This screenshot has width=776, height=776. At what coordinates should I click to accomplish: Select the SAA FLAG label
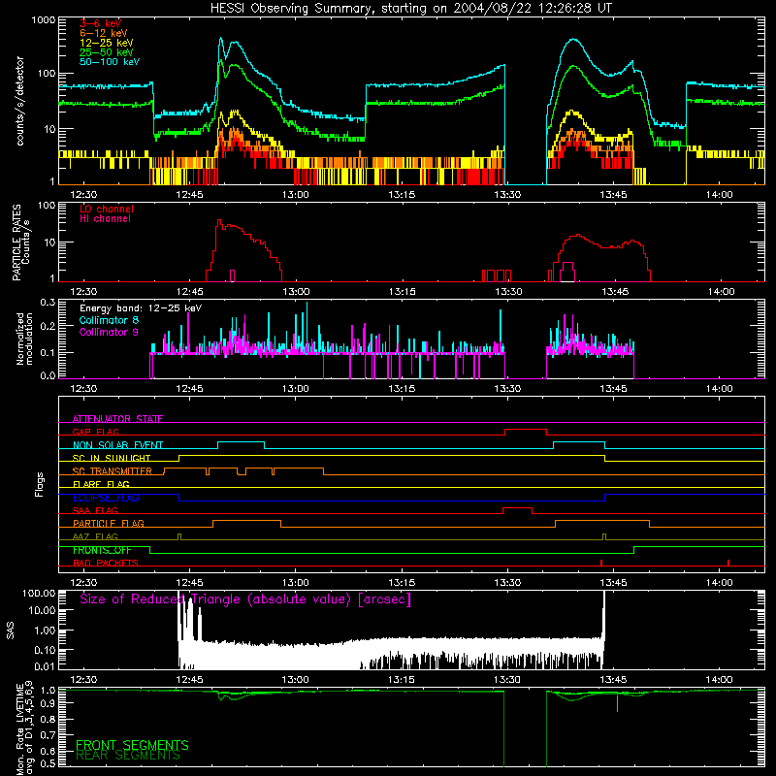pyautogui.click(x=95, y=510)
